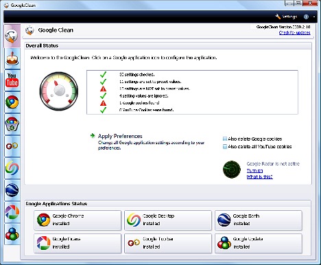Click the green Apply Preferences arrow

click(93, 136)
